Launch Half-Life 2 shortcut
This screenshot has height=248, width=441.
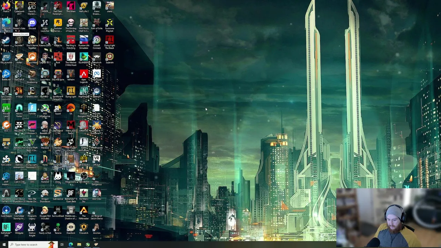pyautogui.click(x=84, y=7)
